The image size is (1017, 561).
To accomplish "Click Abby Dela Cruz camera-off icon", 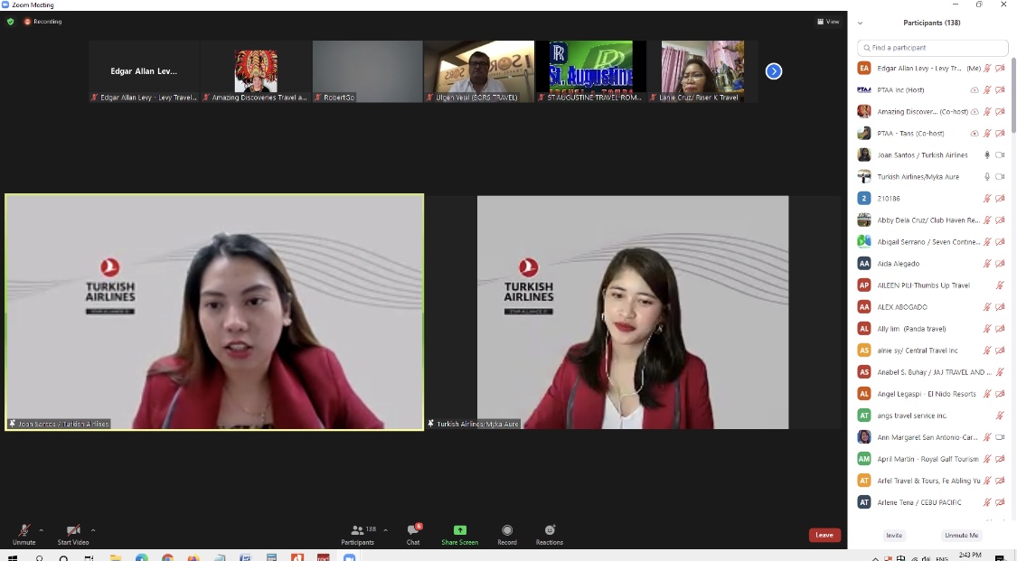I will (x=1000, y=220).
